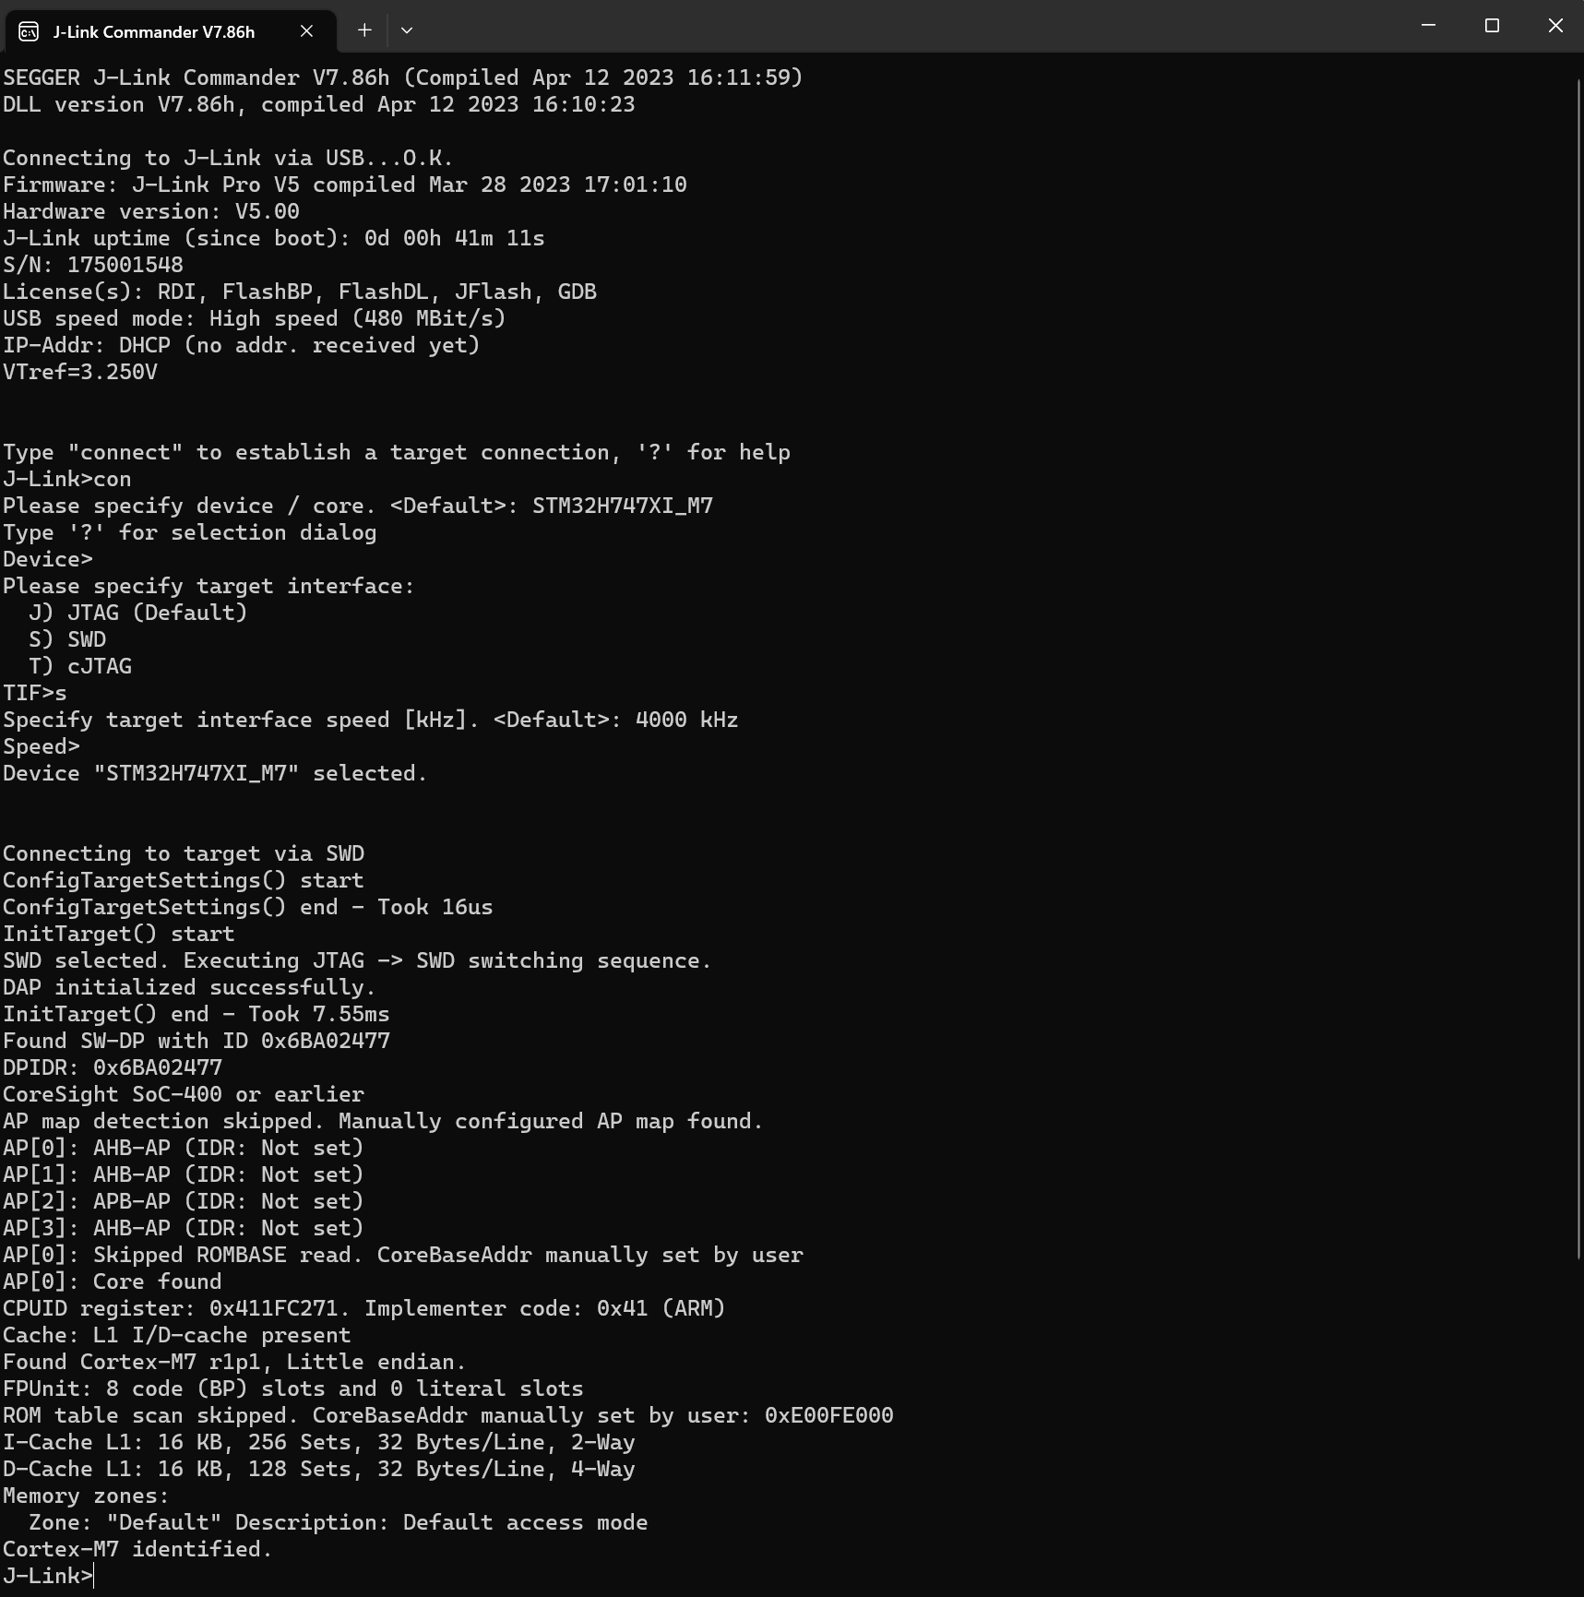Image resolution: width=1584 pixels, height=1597 pixels.
Task: Click the Cortex-M7 identified. line
Action: 137,1549
